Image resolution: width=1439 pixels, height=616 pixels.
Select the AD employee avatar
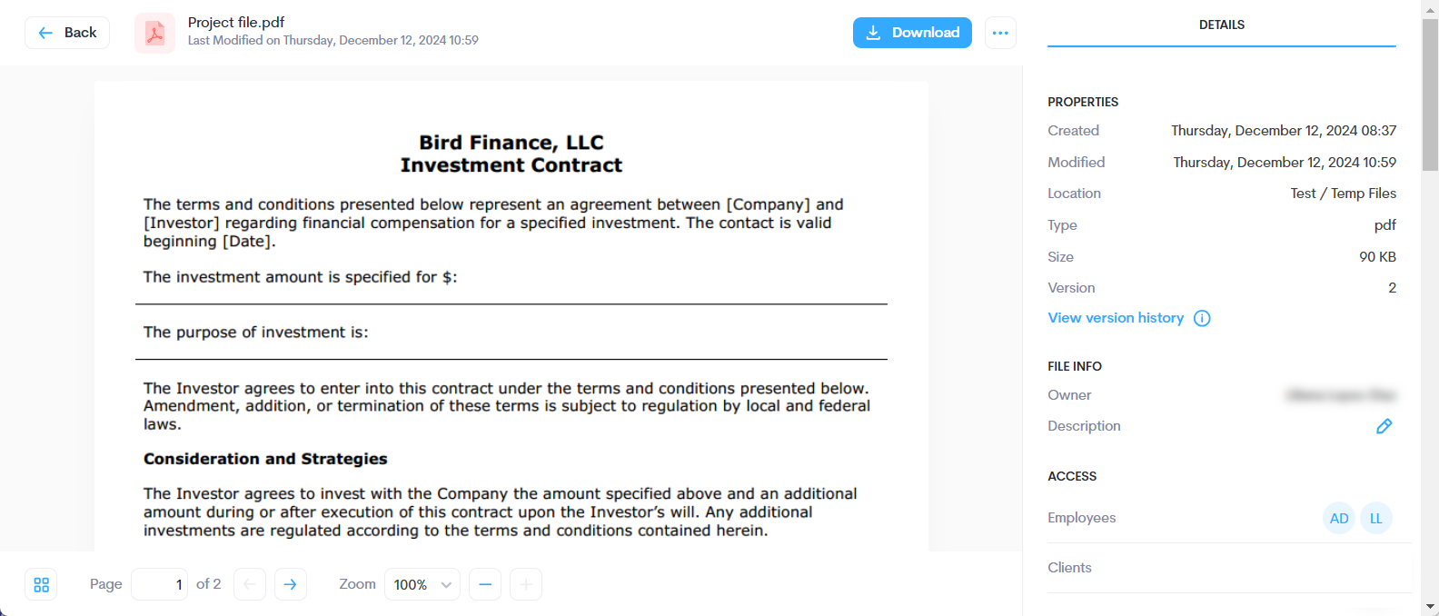pos(1339,518)
